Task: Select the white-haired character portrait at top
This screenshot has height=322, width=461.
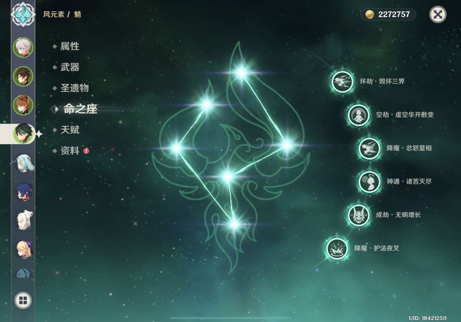Action: pyautogui.click(x=23, y=47)
